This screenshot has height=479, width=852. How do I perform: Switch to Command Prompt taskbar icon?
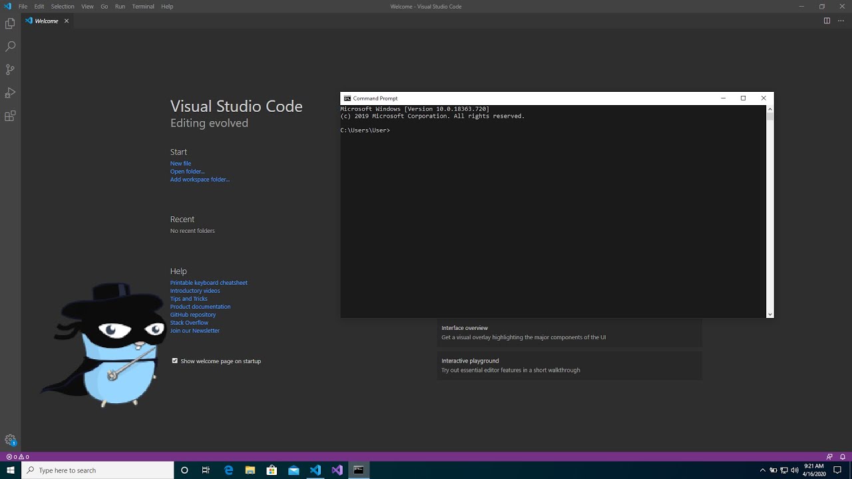pos(359,470)
